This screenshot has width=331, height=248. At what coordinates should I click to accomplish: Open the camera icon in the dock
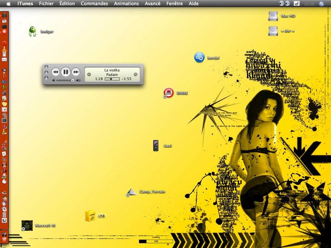(x=4, y=26)
